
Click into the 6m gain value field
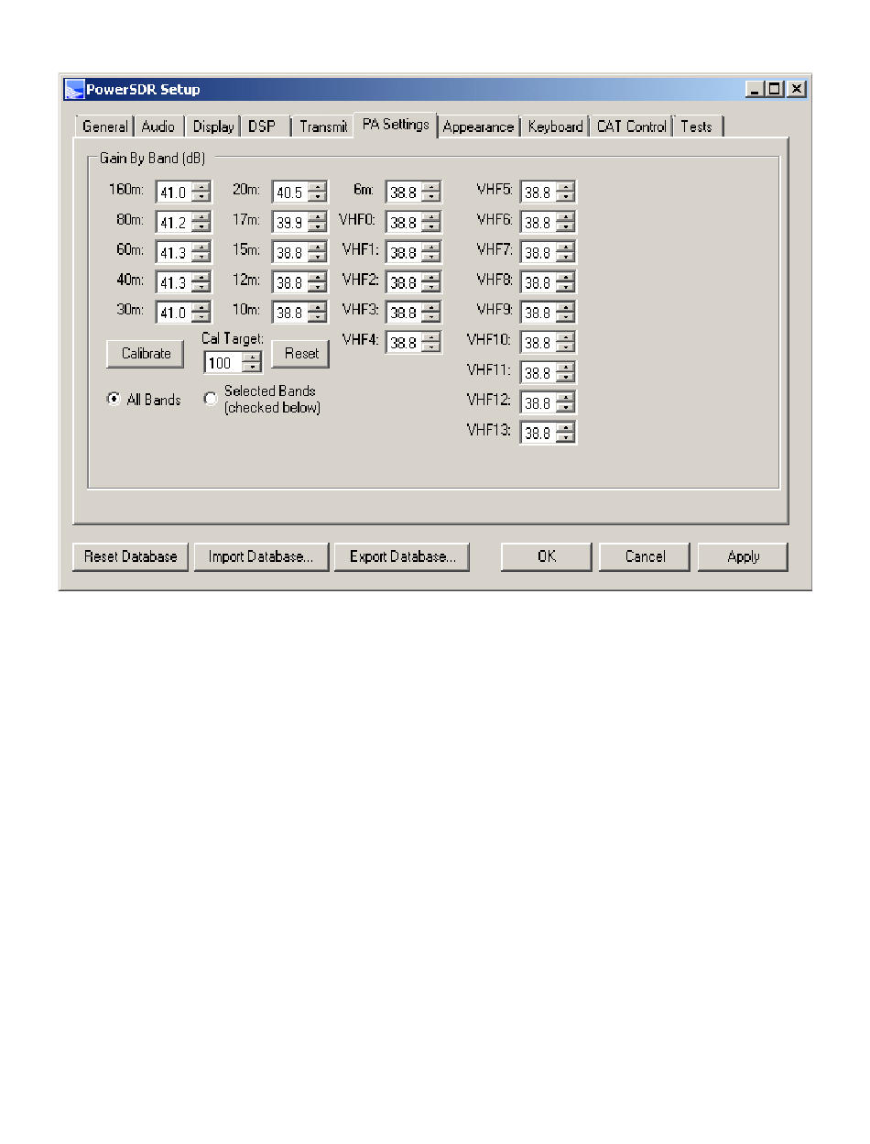coord(405,192)
